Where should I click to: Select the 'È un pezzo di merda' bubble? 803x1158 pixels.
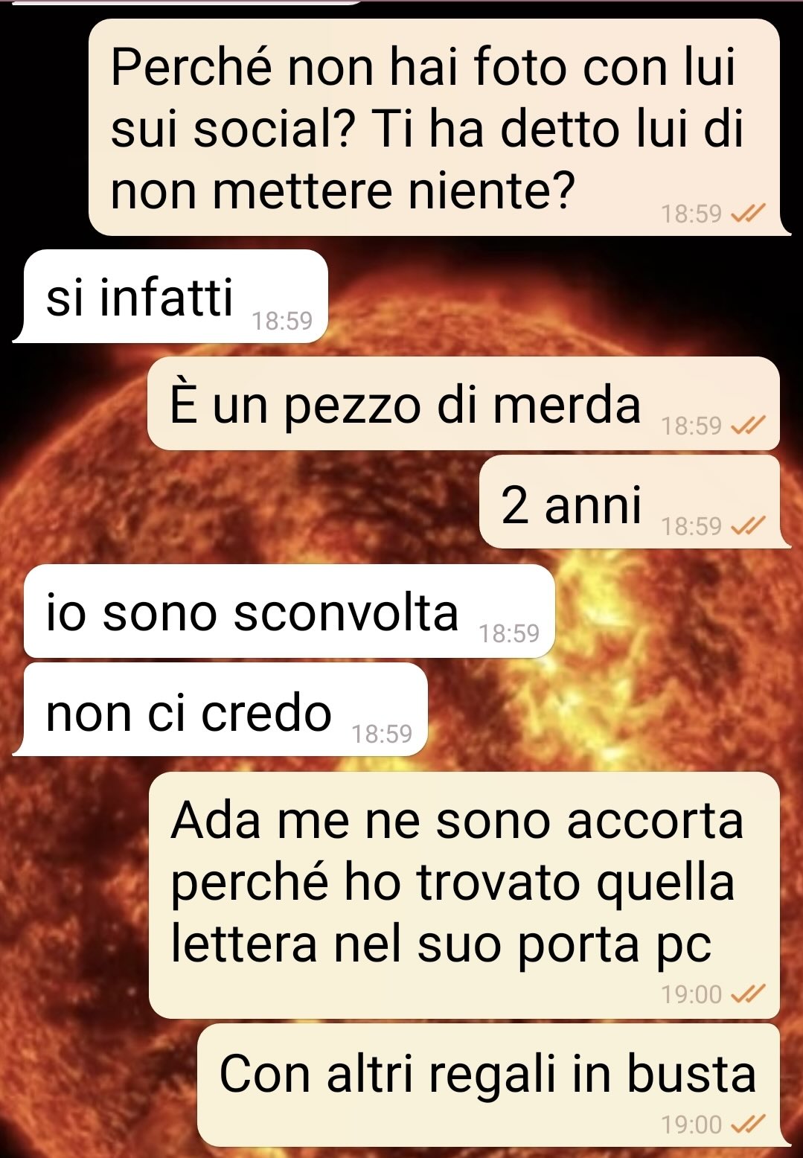click(x=464, y=403)
